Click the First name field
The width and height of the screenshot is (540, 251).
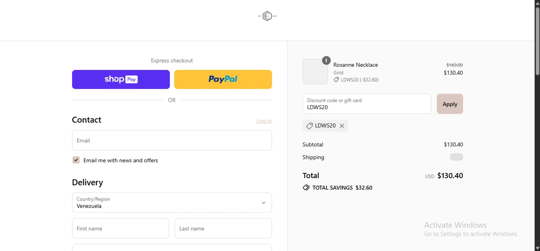click(x=120, y=228)
